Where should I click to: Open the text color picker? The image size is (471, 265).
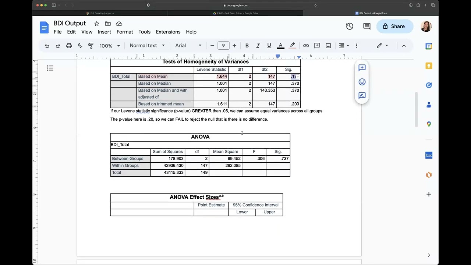pyautogui.click(x=280, y=46)
